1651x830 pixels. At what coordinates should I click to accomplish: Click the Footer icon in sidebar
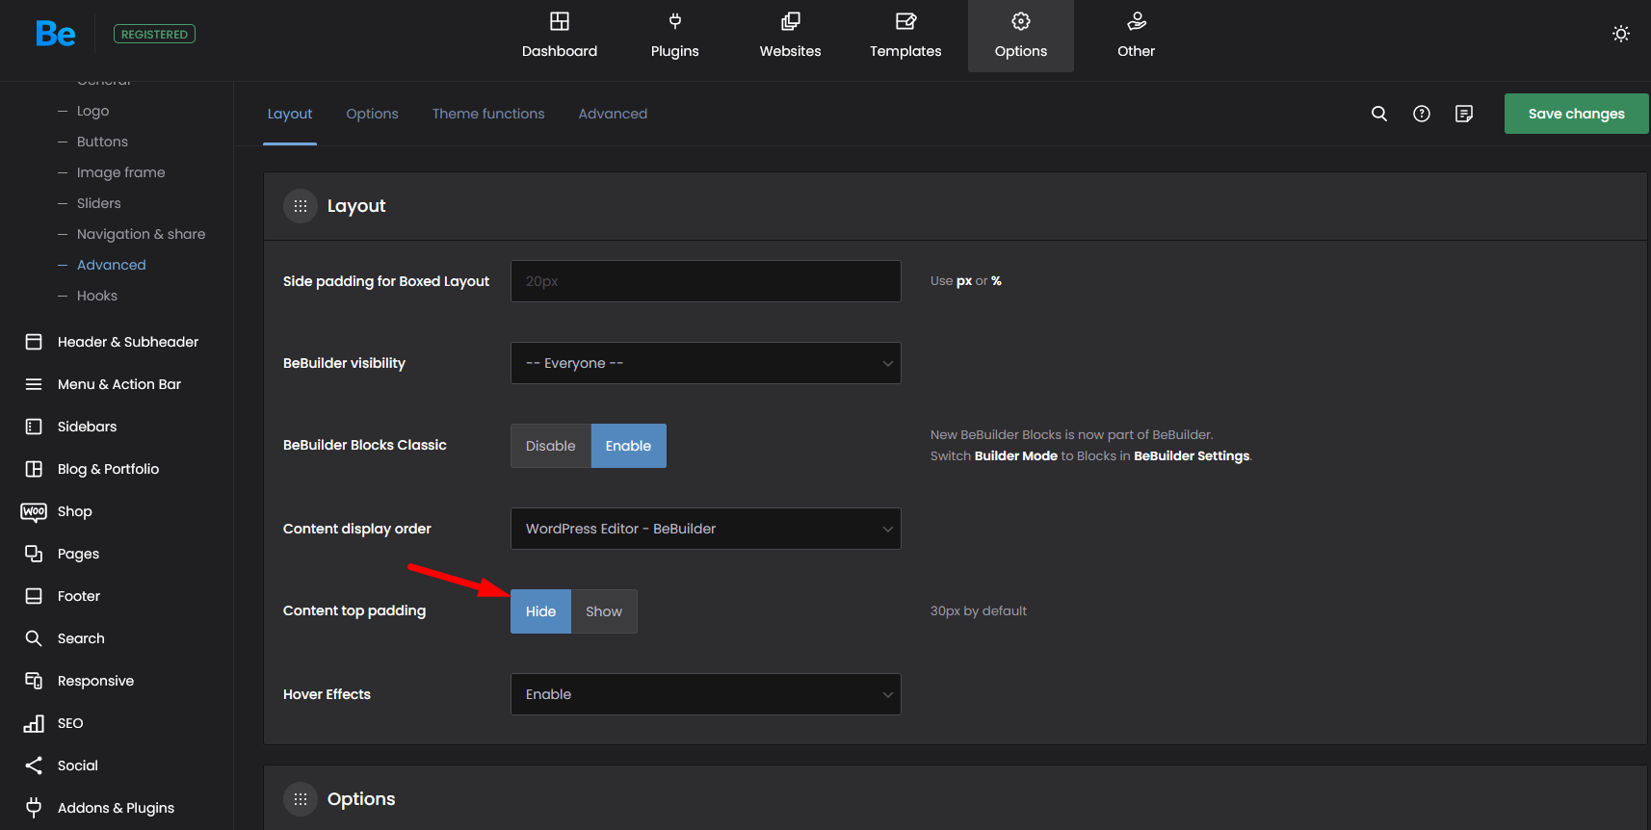tap(34, 596)
